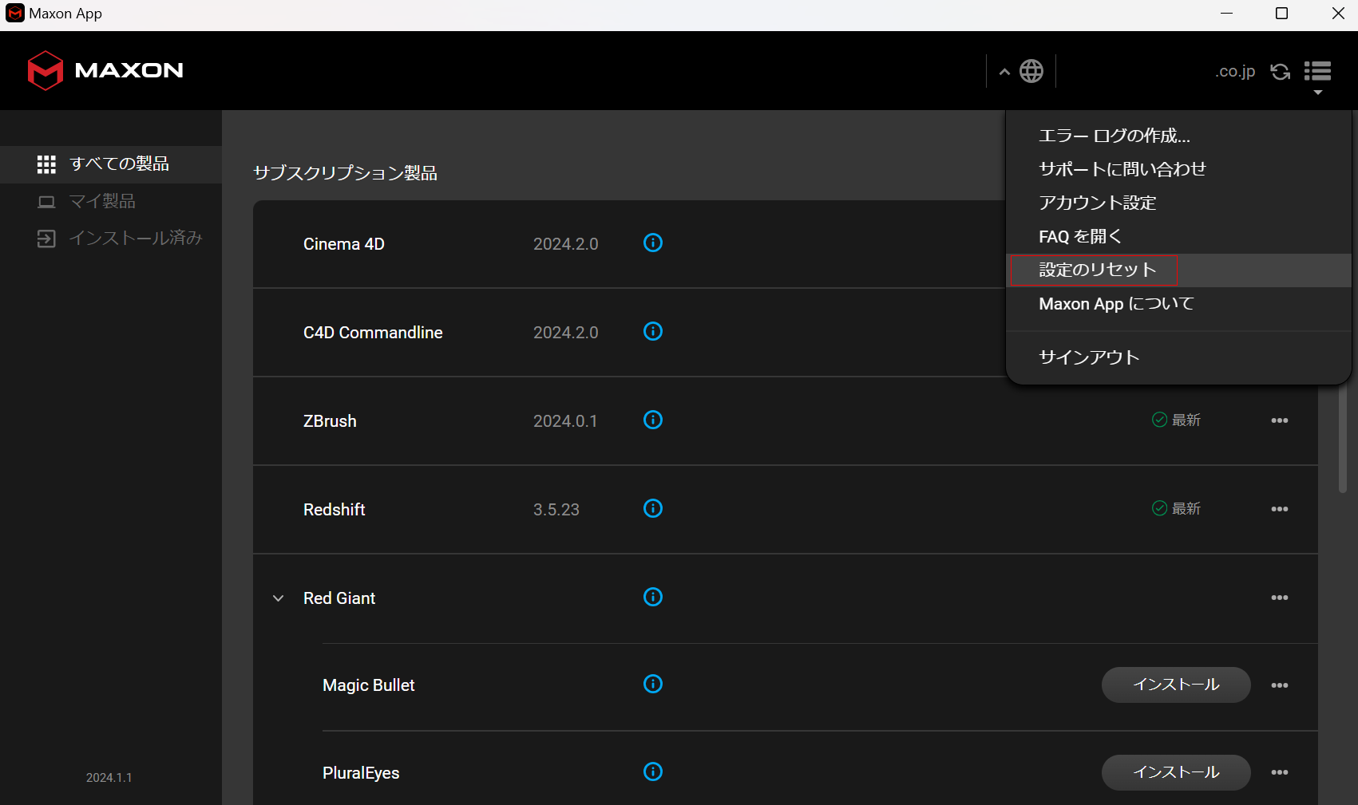Viewport: 1358px width, 805px height.
Task: Show info for ZBrush
Action: coord(653,420)
